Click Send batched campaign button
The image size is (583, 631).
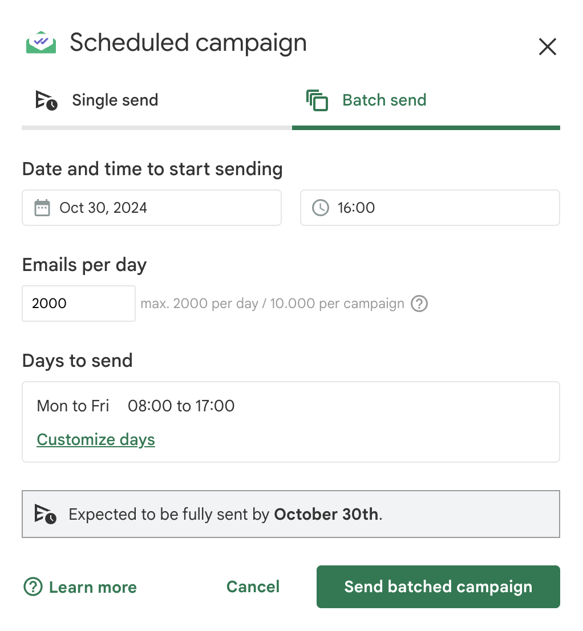tap(438, 586)
